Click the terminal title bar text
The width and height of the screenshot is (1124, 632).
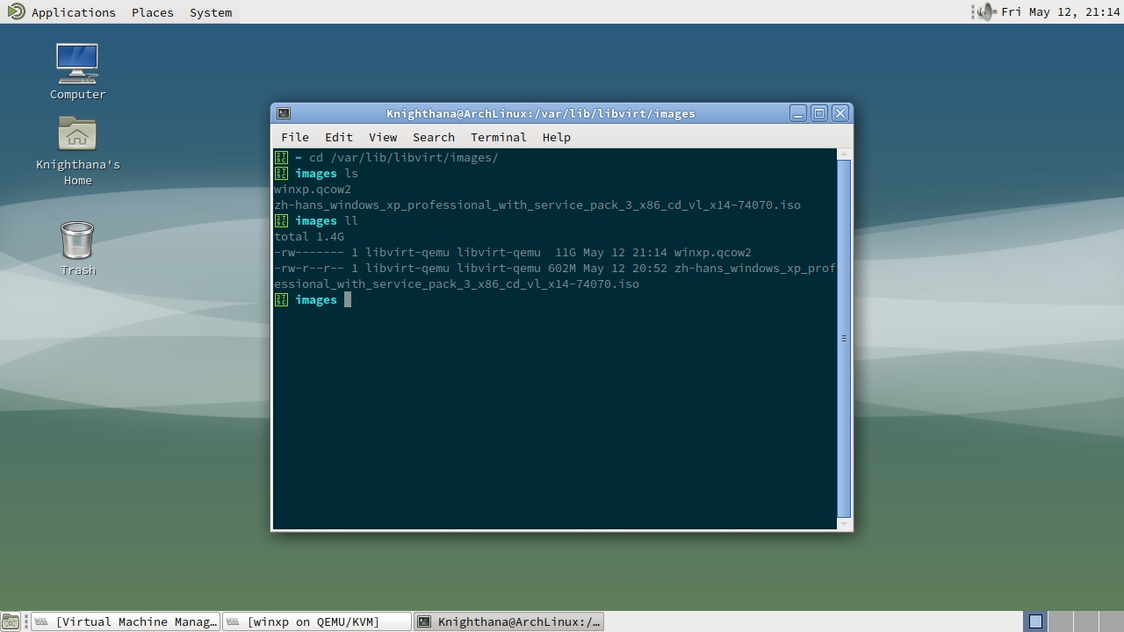(541, 113)
